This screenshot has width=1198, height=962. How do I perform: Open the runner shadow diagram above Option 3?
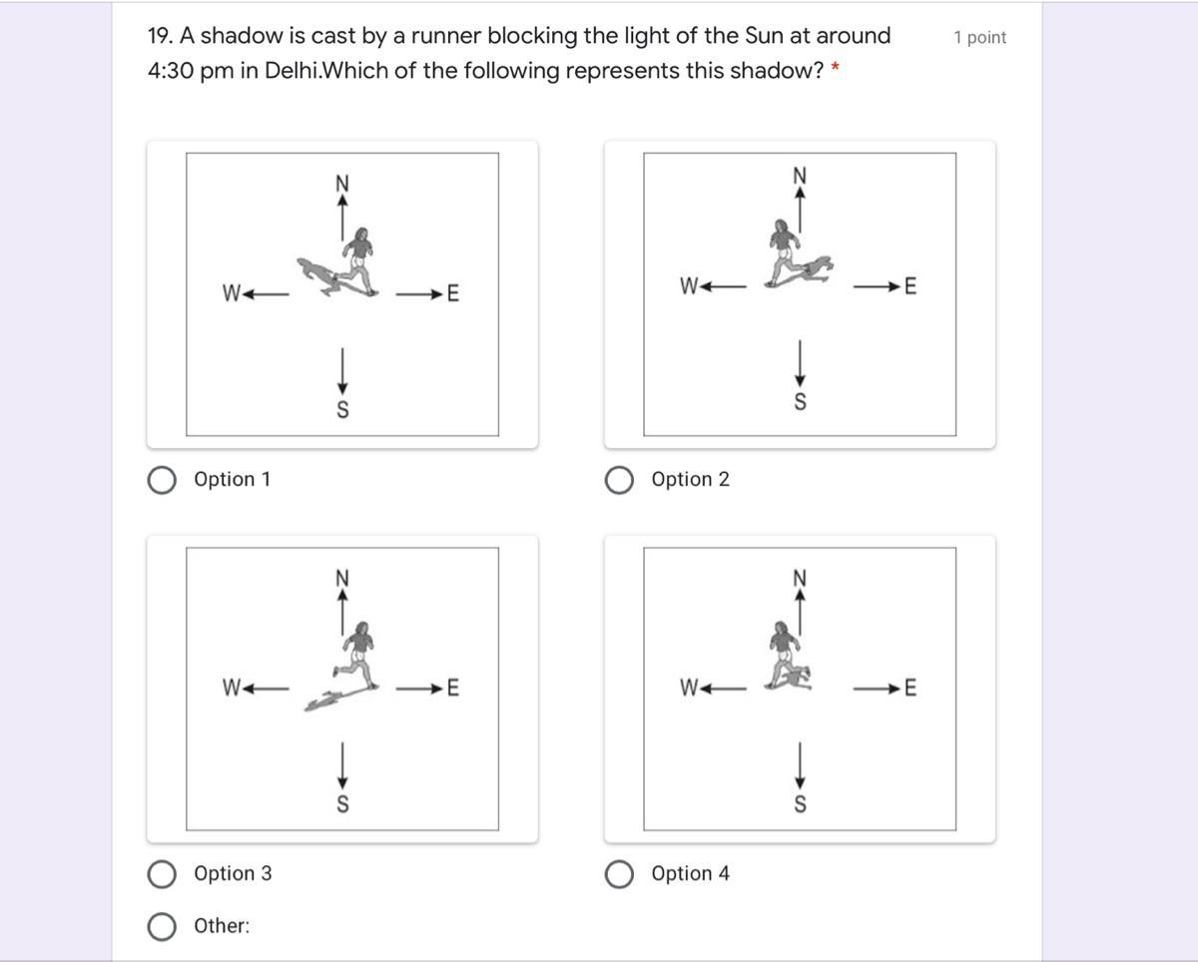pyautogui.click(x=342, y=689)
